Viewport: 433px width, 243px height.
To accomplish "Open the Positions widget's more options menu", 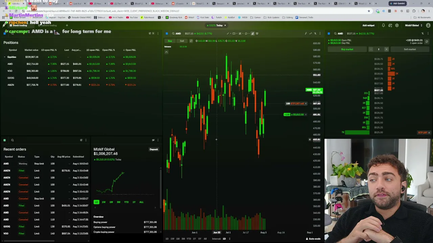I will pos(158,33).
